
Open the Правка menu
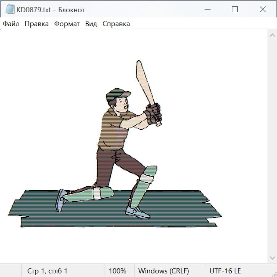point(37,24)
